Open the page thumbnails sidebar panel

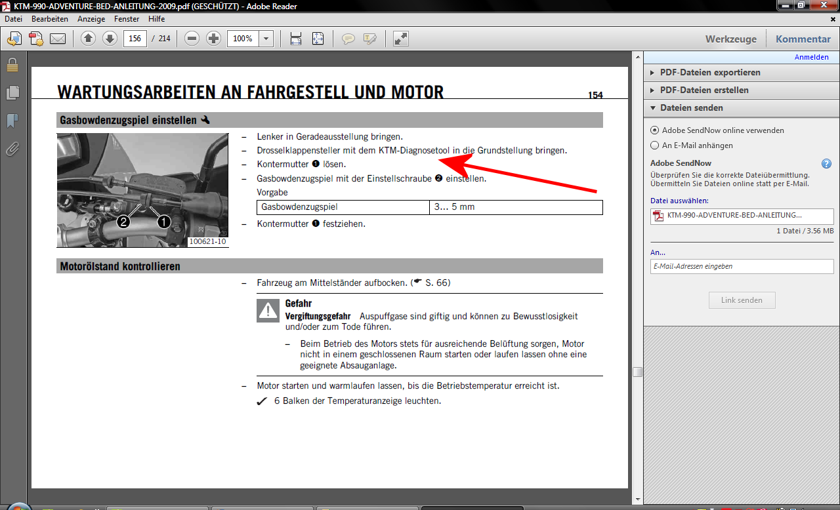(12, 93)
